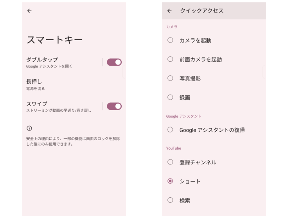Select 録画 radio button

[170, 97]
